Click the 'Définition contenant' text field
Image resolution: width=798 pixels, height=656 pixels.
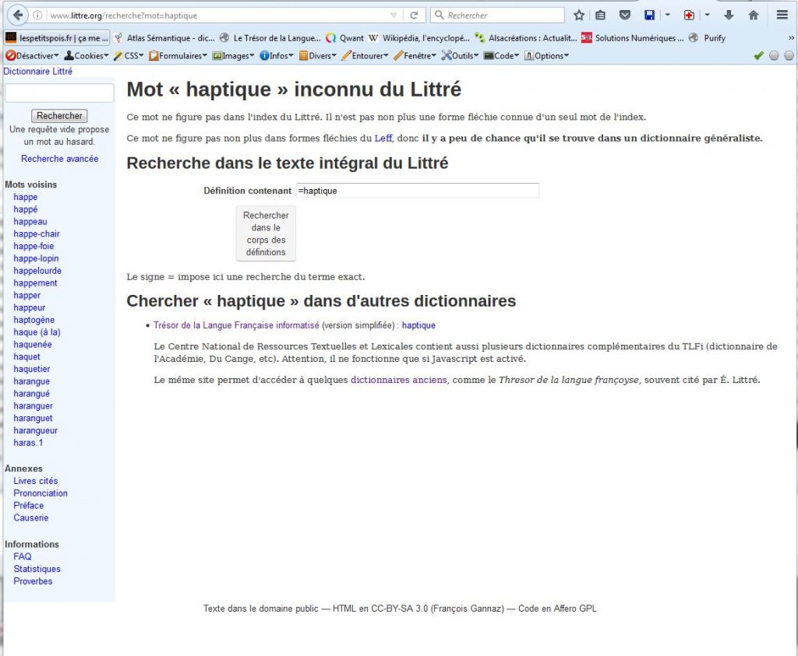point(417,191)
